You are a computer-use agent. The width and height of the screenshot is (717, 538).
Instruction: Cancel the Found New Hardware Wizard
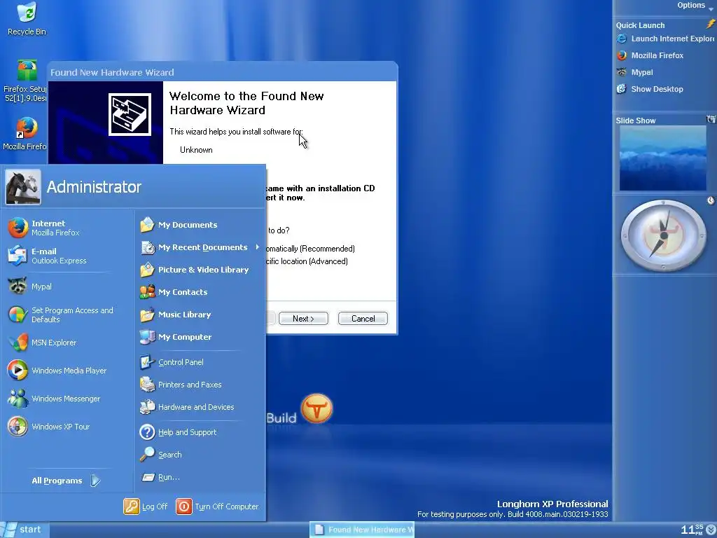click(x=363, y=319)
